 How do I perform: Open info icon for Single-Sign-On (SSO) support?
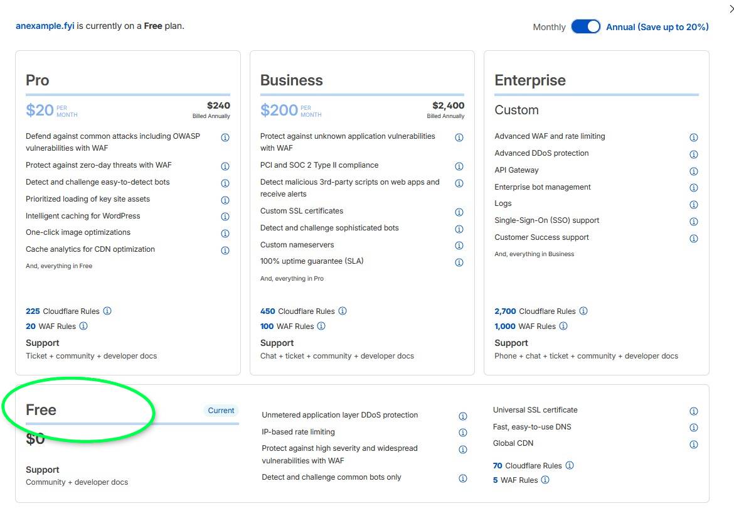694,222
